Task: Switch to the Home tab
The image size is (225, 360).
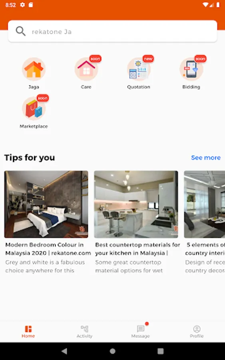Action: click(x=28, y=332)
